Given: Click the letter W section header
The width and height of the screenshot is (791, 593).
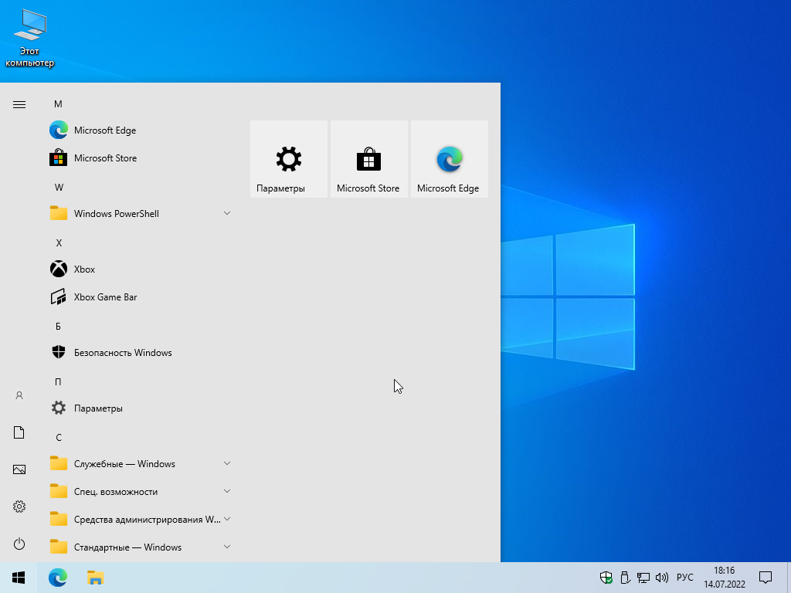Looking at the screenshot, I should 59,187.
